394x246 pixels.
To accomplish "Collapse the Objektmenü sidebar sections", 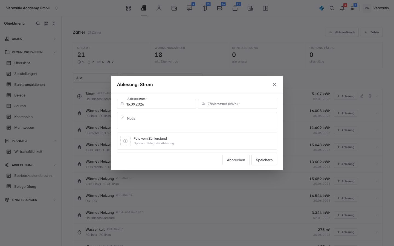I will pyautogui.click(x=54, y=24).
